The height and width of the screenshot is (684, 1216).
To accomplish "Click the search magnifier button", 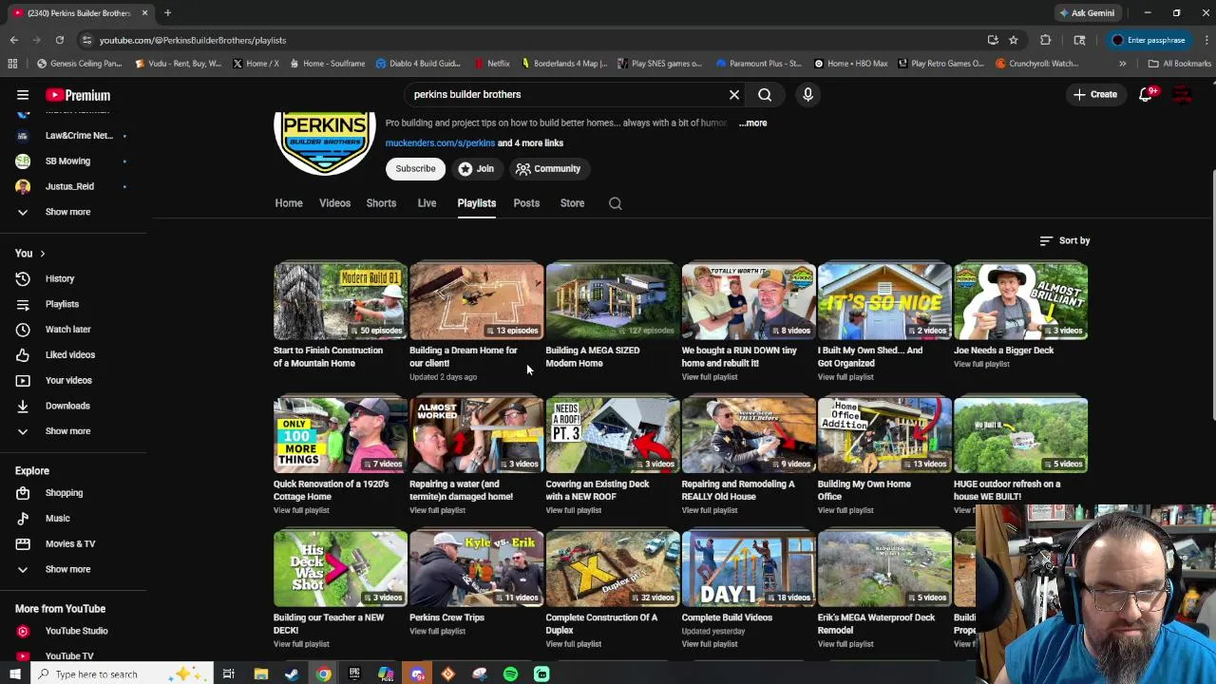I will coord(765,94).
